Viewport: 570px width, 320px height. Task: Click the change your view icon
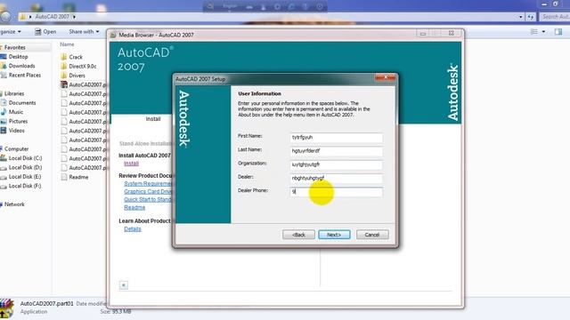(x=534, y=32)
